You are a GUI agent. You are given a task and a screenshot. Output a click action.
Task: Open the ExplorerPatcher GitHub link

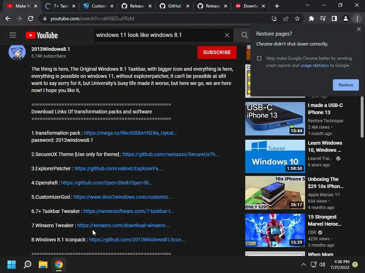tap(118, 168)
